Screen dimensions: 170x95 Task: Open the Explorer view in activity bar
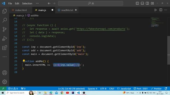pos(5,11)
